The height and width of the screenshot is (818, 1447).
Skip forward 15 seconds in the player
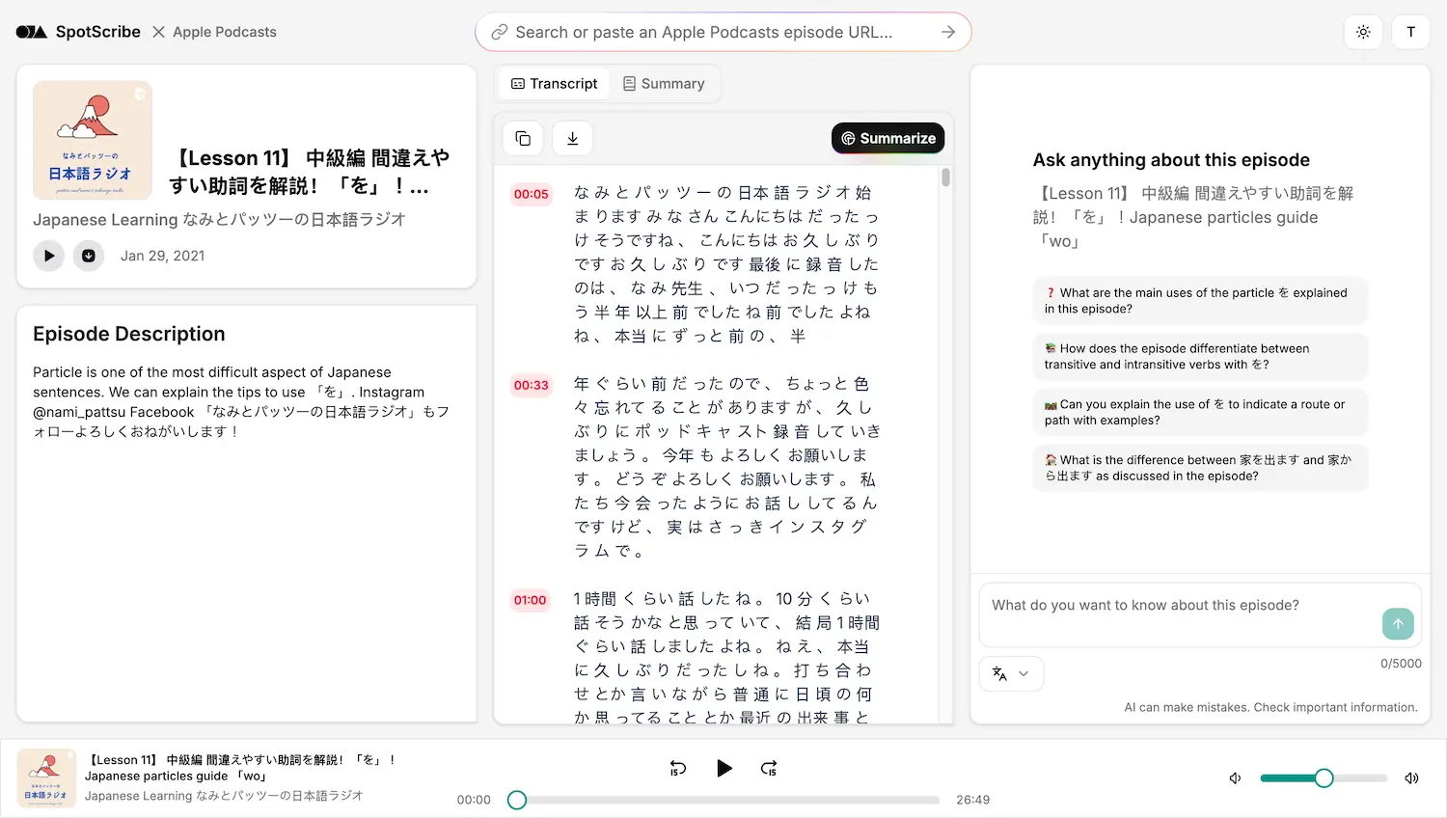click(769, 768)
